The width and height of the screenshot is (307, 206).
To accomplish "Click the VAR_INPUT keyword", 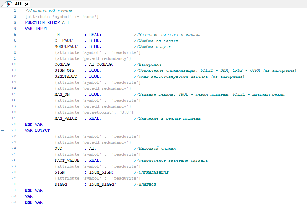I will [36, 29].
